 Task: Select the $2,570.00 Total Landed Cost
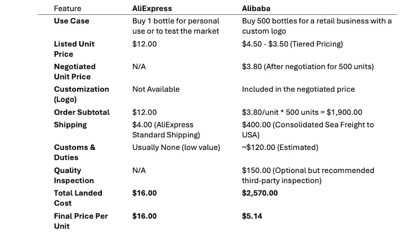tap(260, 193)
